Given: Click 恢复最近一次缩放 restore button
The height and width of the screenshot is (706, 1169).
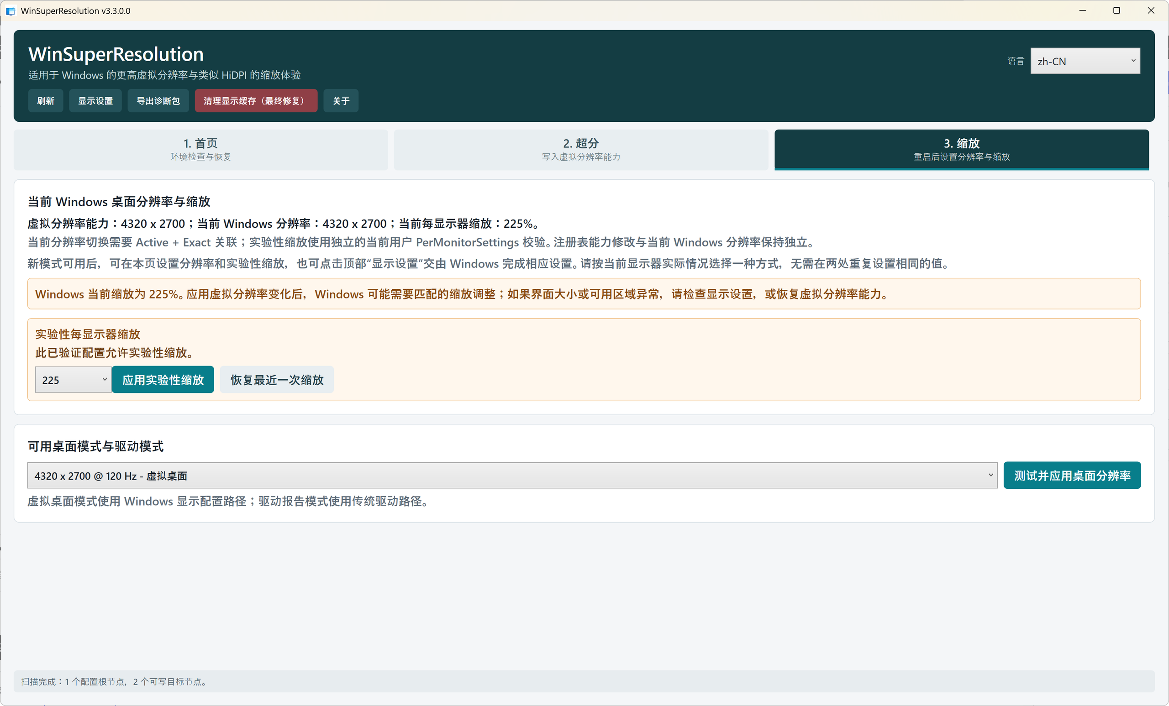Looking at the screenshot, I should tap(277, 380).
